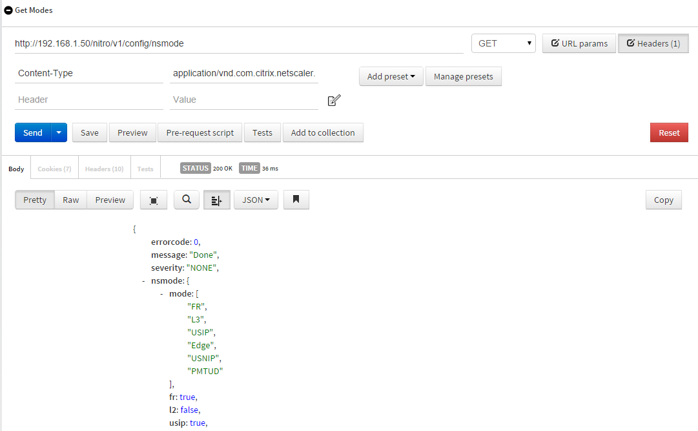Toggle line wrap icon in response
Viewport: 698px width, 431px height.
point(216,200)
